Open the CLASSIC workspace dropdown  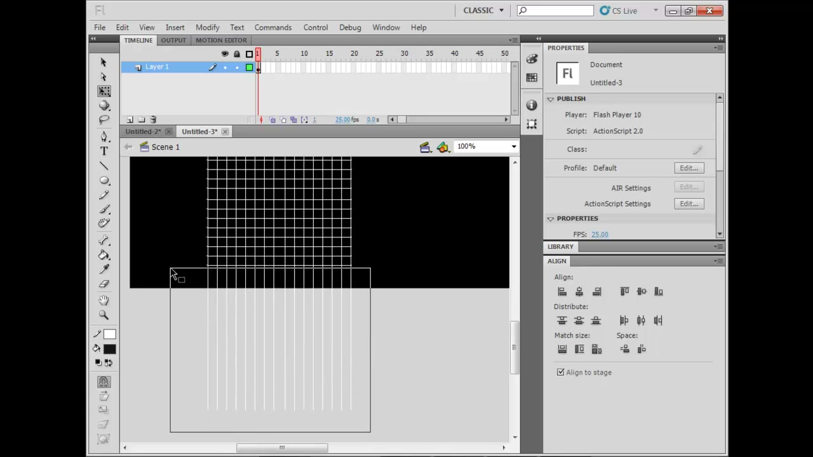click(483, 10)
